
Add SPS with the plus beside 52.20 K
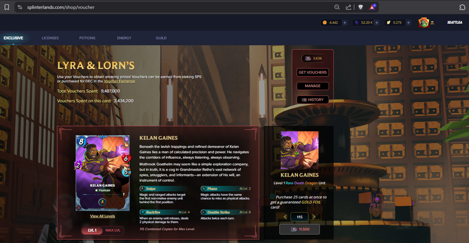pyautogui.click(x=377, y=23)
